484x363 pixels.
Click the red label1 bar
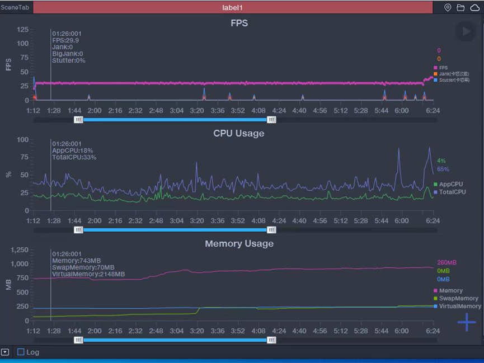pyautogui.click(x=233, y=8)
